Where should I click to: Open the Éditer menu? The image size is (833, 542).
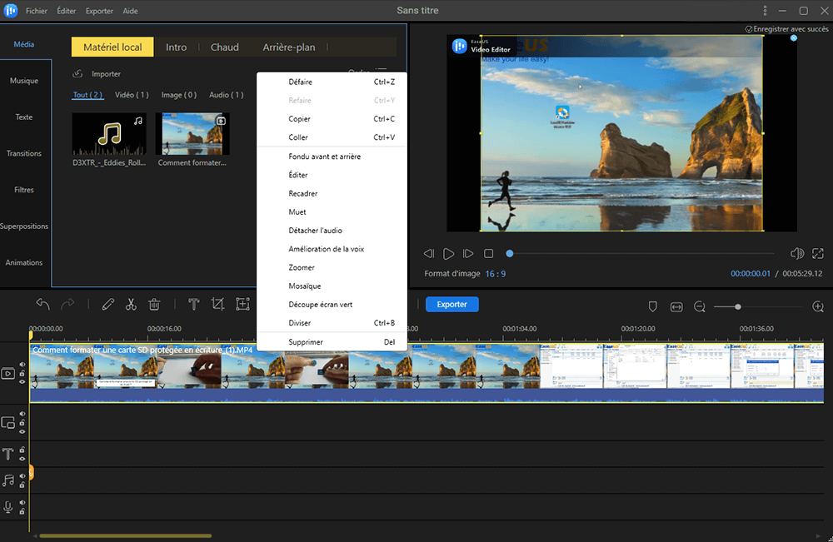[67, 11]
